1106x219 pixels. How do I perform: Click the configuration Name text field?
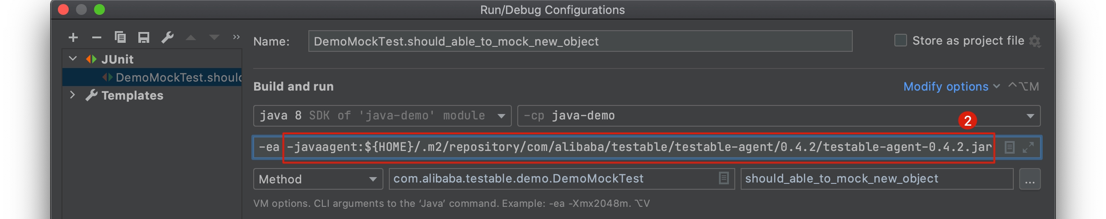click(580, 41)
